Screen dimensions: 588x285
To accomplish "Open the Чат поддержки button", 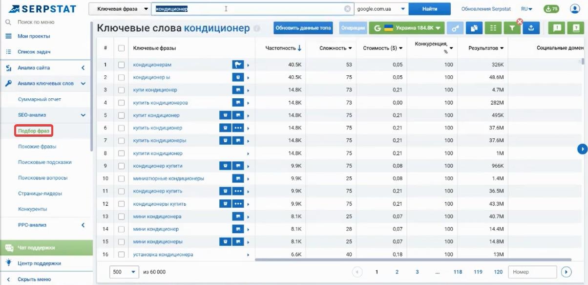I will point(46,247).
